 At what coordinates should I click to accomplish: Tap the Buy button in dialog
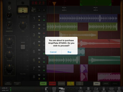[x=69, y=52]
